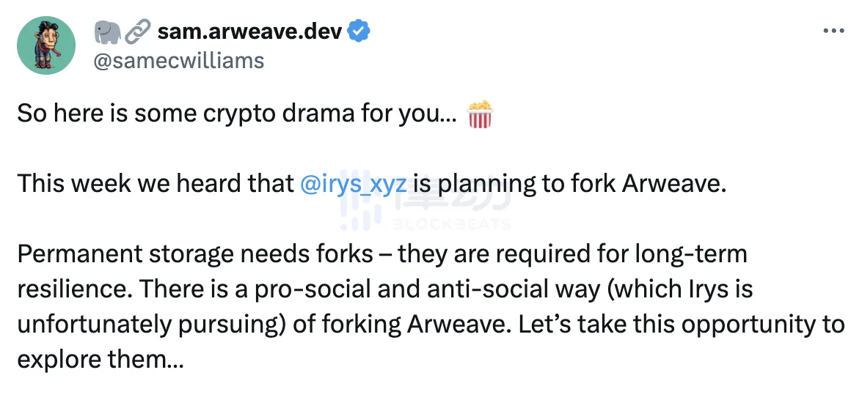Click the BlockBeats watermark logo
The width and height of the screenshot is (851, 400).
click(426, 207)
